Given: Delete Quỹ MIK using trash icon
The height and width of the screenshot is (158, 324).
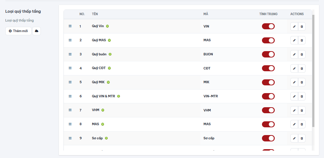Looking at the screenshot, I should [x=302, y=82].
